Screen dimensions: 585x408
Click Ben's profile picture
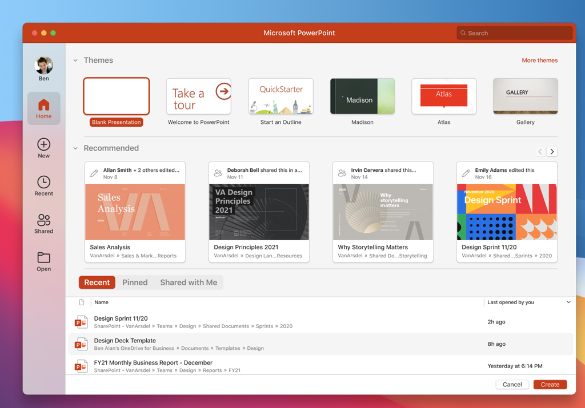point(43,64)
